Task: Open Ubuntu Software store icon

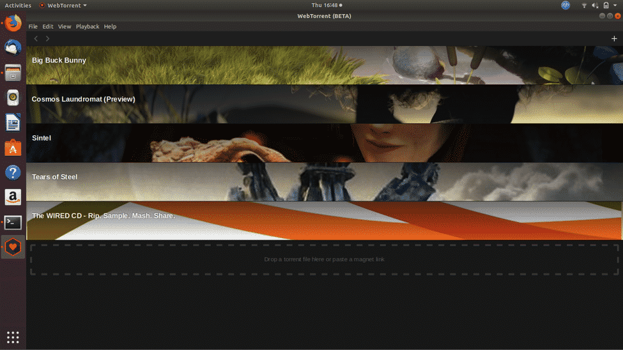Action: tap(13, 148)
